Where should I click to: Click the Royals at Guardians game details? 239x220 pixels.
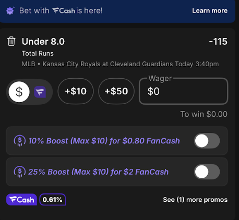click(x=120, y=64)
